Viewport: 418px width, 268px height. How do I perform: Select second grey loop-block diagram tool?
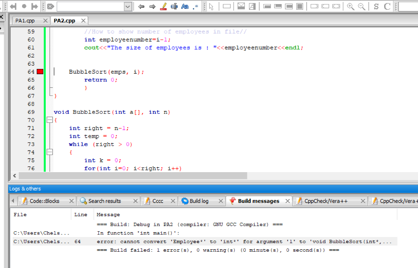pyautogui.click(x=278, y=7)
